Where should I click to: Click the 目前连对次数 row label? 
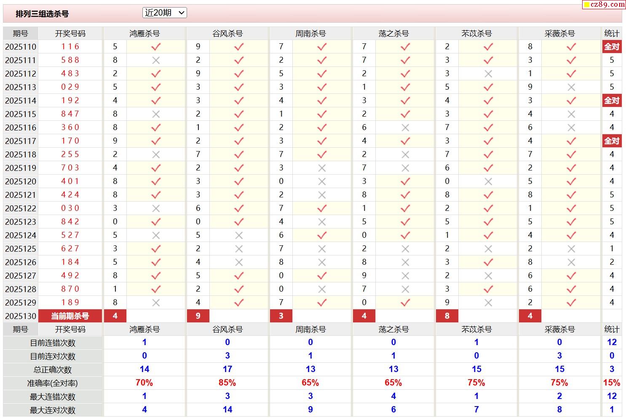[53, 356]
